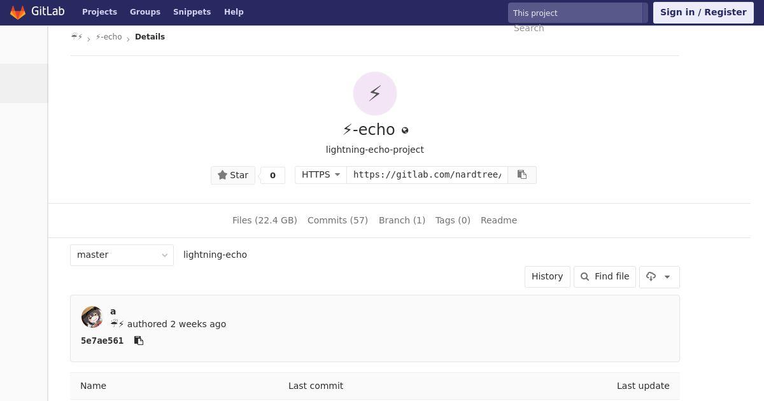
Task: Open the Groups menu item
Action: [x=145, y=12]
